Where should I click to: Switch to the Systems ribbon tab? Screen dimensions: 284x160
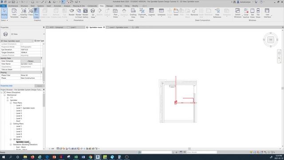coord(40,6)
